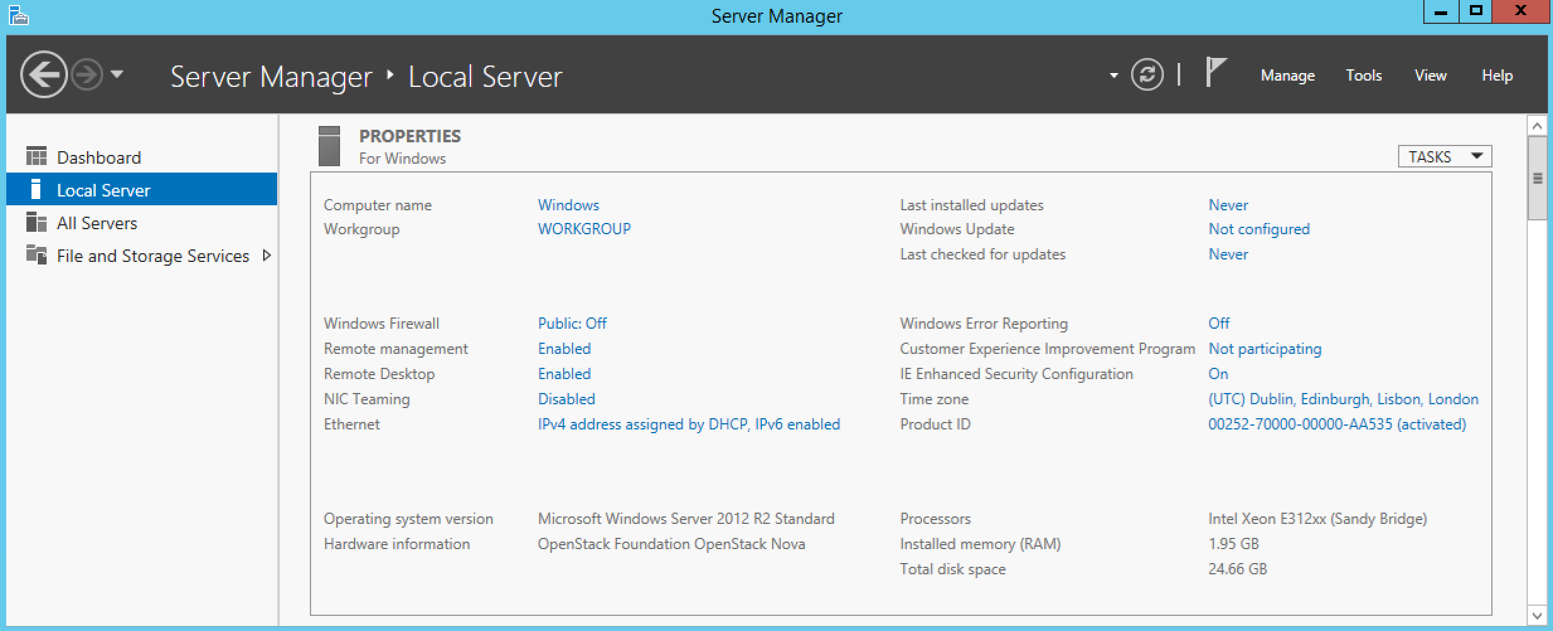This screenshot has height=631, width=1553.
Task: Click the forward navigation arrow
Action: pyautogui.click(x=86, y=75)
